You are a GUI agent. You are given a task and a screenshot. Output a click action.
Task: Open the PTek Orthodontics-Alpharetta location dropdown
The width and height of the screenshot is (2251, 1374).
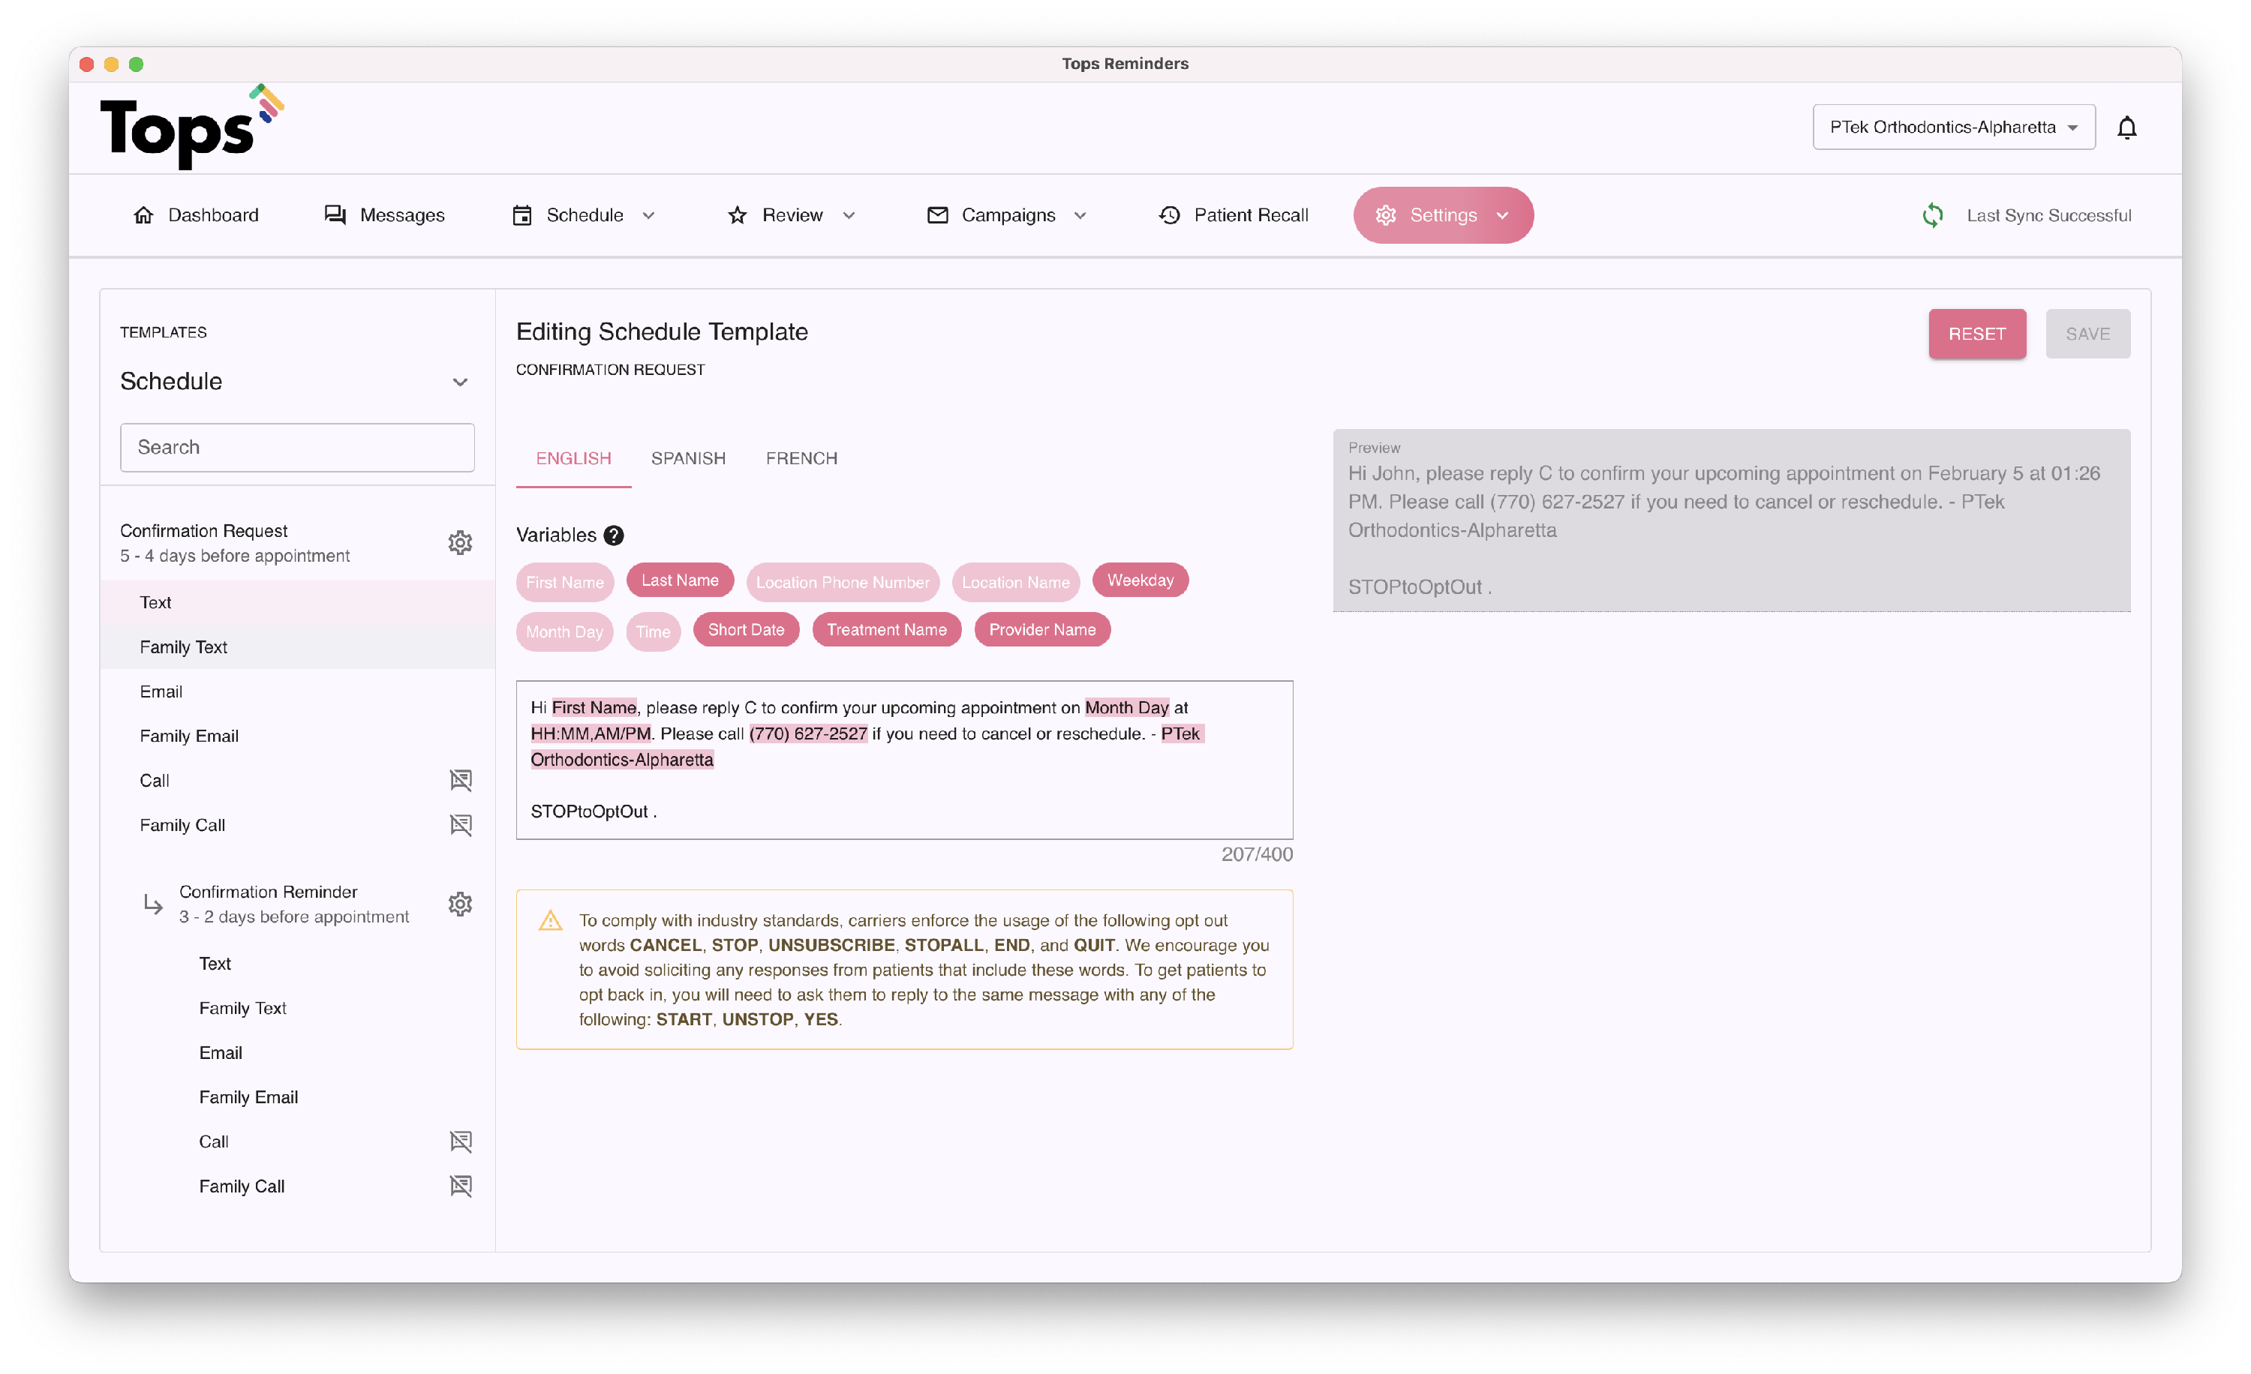tap(1953, 127)
